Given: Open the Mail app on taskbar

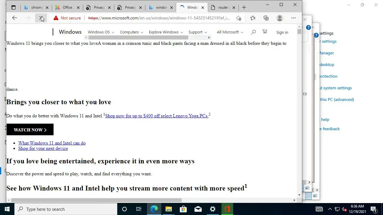Looking at the screenshot, I should click(198, 209).
